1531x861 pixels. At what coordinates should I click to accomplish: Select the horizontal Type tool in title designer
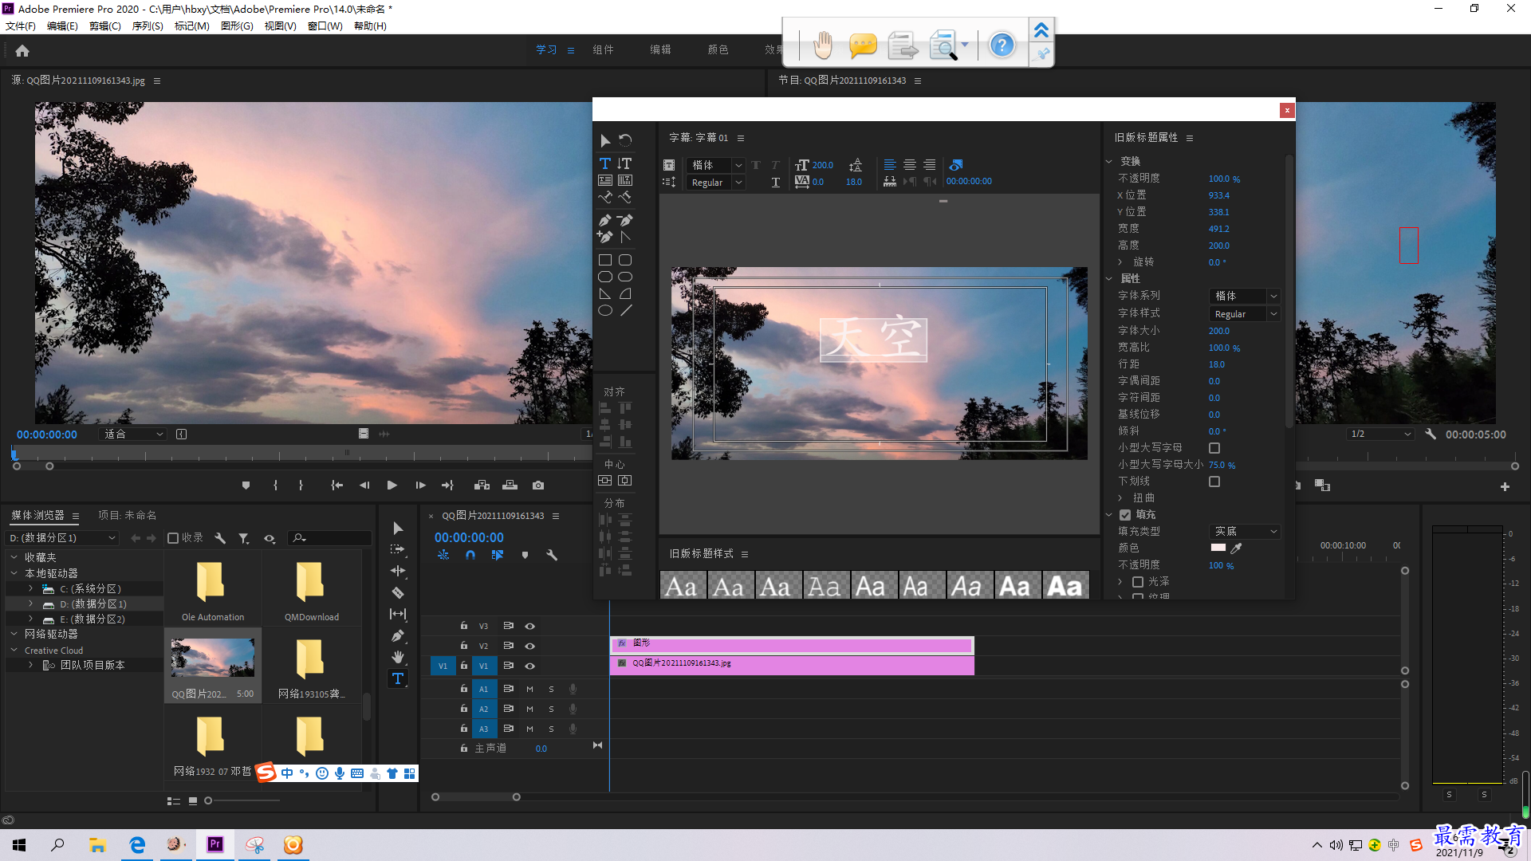click(x=605, y=163)
